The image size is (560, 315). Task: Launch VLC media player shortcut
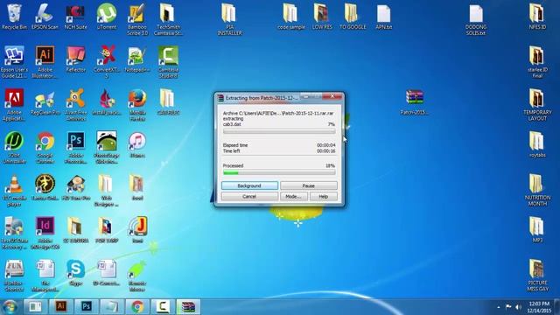click(x=14, y=191)
